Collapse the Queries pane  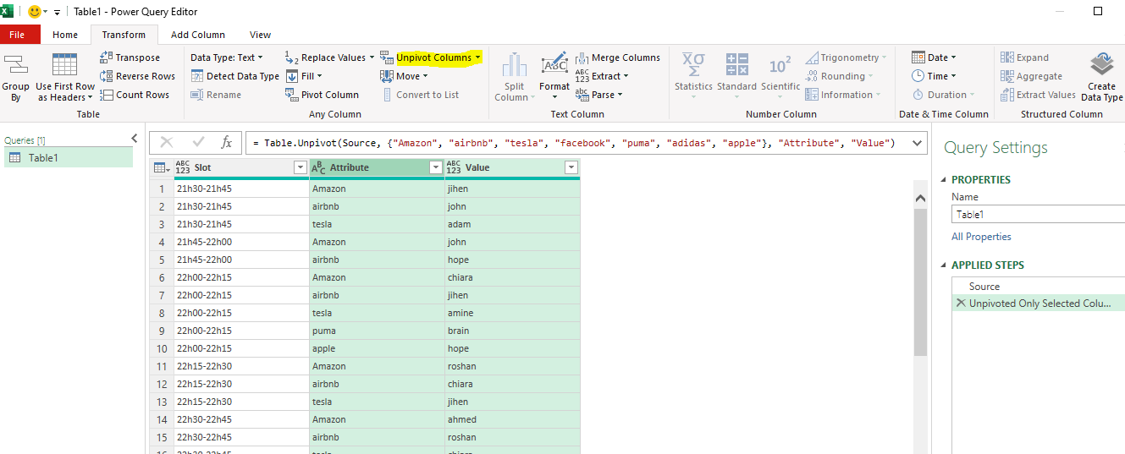(134, 139)
